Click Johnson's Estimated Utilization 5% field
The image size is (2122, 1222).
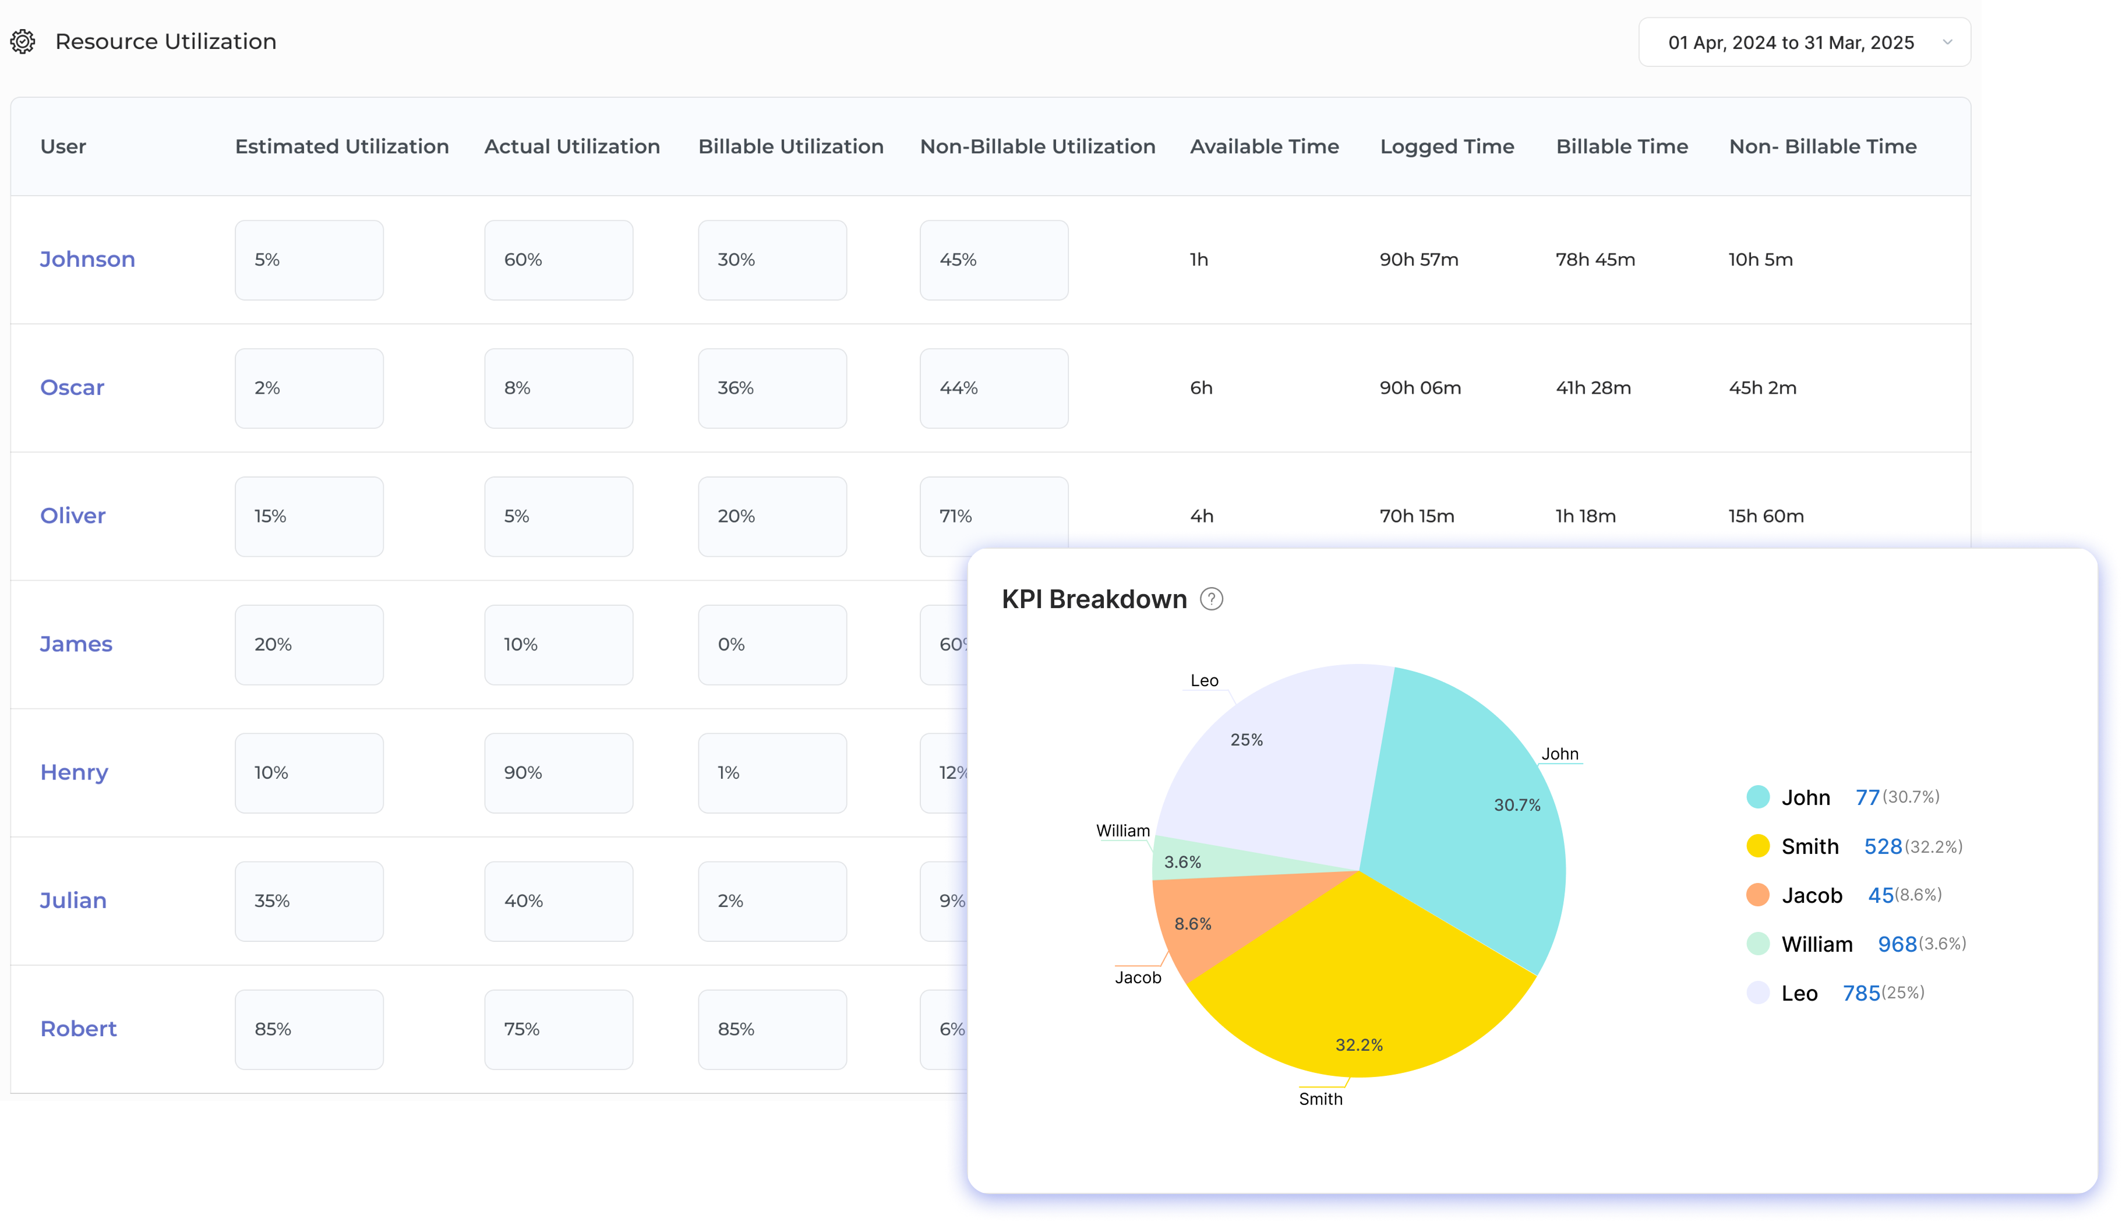309,260
